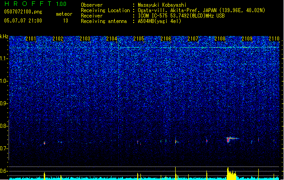Image resolution: width=284 pixels, height=180 pixels.
Task: Click the "Observer" field label
Action: 92,5
